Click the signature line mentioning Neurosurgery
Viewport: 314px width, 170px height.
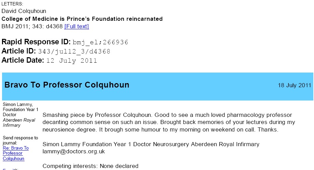pos(151,144)
